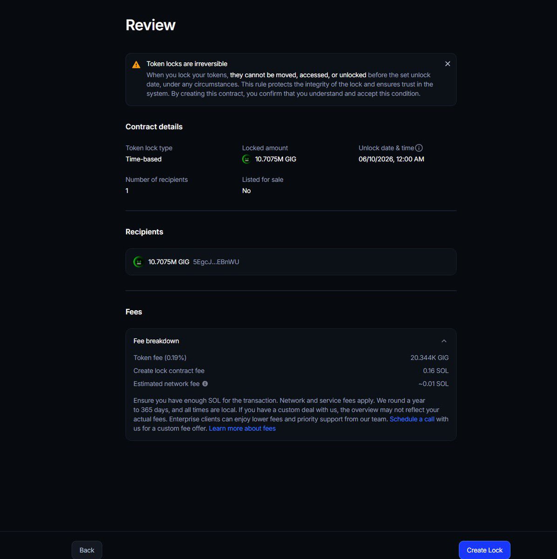
Task: Click the ~0.01 SOL network fee value
Action: (x=434, y=384)
